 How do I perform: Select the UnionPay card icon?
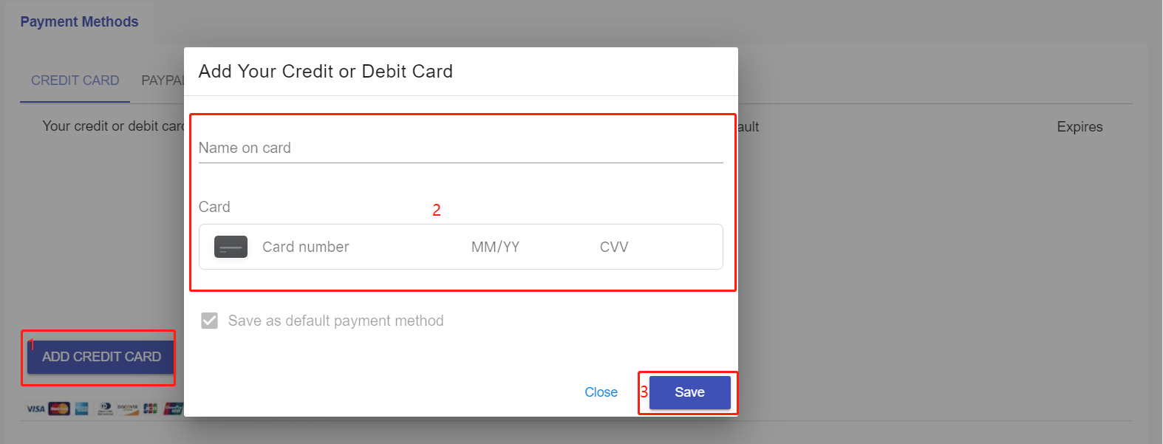[173, 408]
